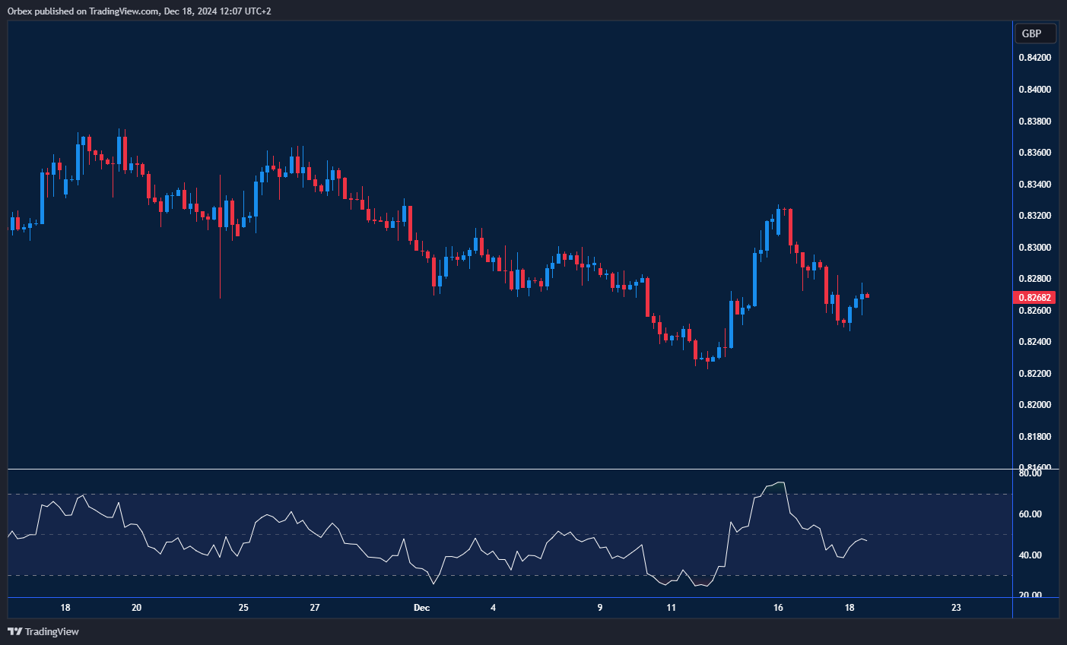
Task: Select the most recent candle on the chart
Action: [x=867, y=296]
